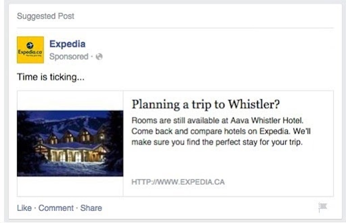This screenshot has width=346, height=223.
Task: Open the snowy Whistler hotel thumbnail
Action: pos(70,143)
